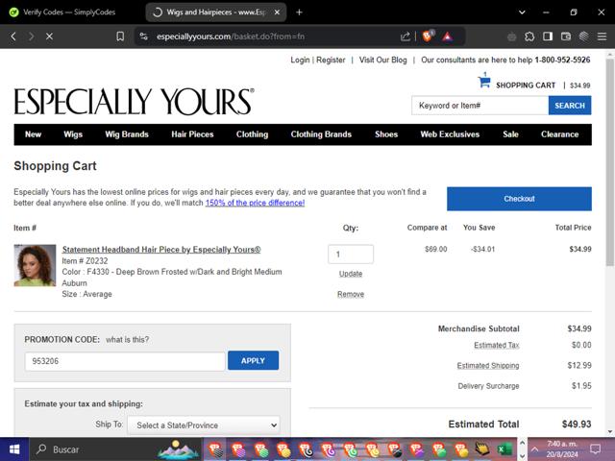615x461 pixels.
Task: Apply the promotion code
Action: coord(253,361)
